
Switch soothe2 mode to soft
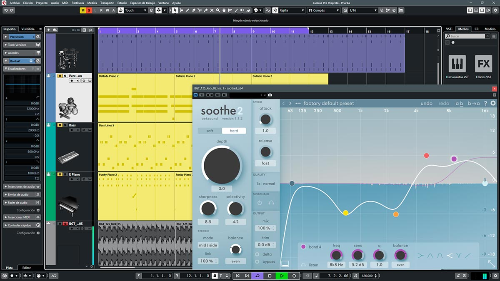(210, 131)
